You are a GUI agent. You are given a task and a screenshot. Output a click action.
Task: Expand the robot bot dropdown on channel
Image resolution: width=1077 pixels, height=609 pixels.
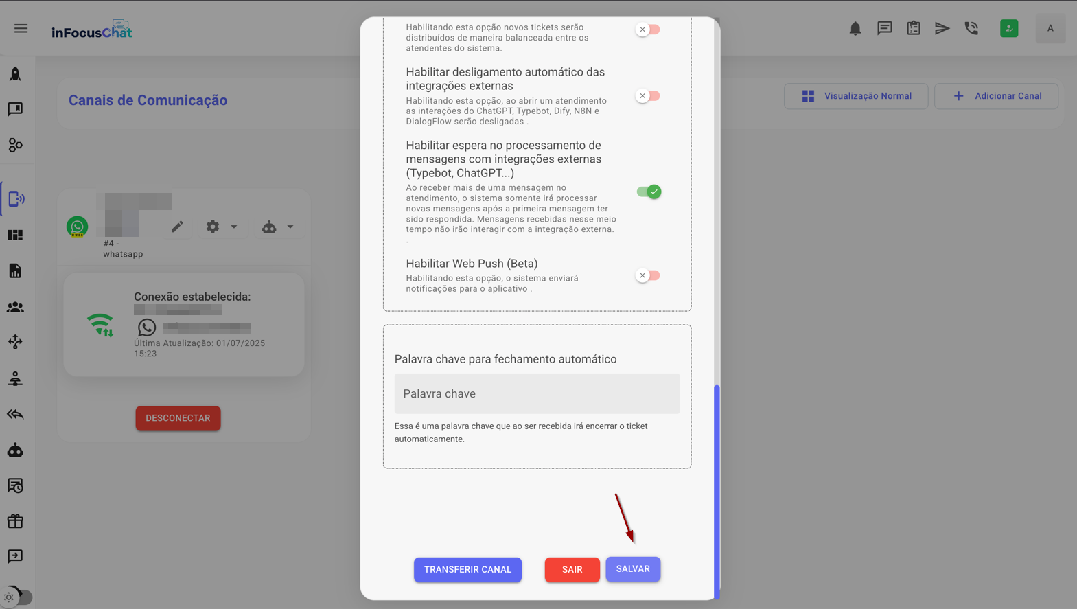pos(277,227)
